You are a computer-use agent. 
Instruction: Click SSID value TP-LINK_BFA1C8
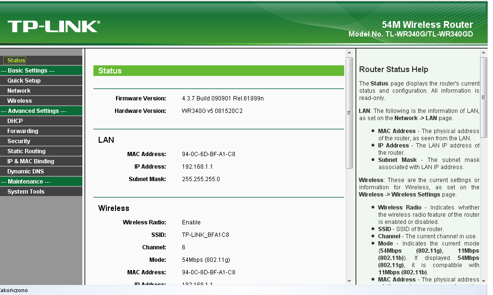[205, 235]
